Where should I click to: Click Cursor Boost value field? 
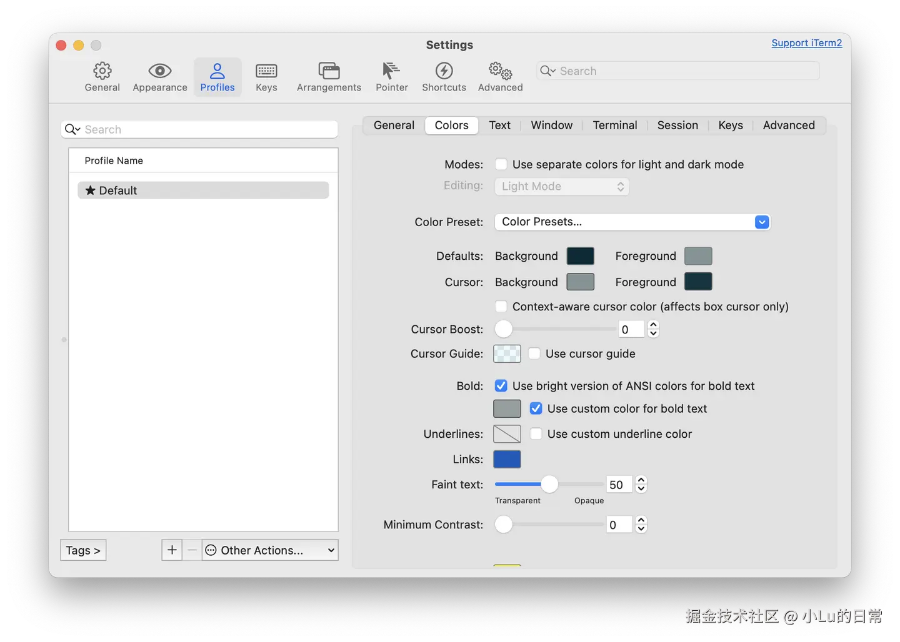[631, 329]
